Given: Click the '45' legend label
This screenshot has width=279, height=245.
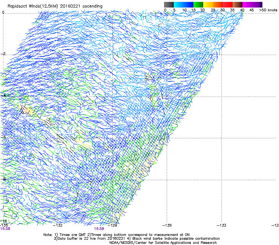Looking at the screenshot, I should coord(251,10).
